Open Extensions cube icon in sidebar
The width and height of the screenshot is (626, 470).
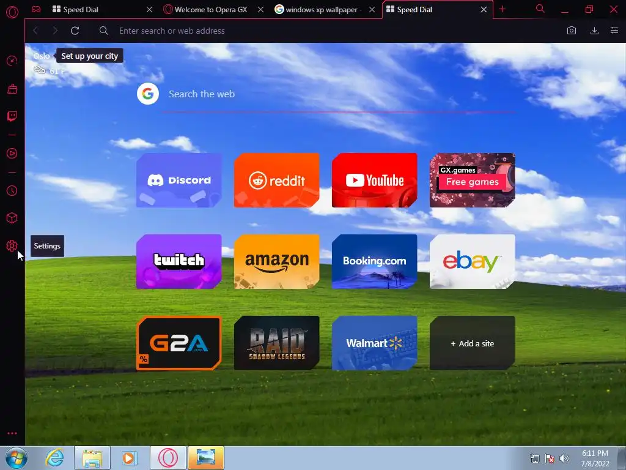click(x=12, y=218)
